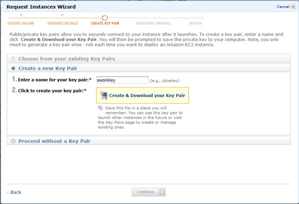299x204 pixels.
Task: Select Choose from your existing Key Pairs radio
Action: click(x=13, y=59)
